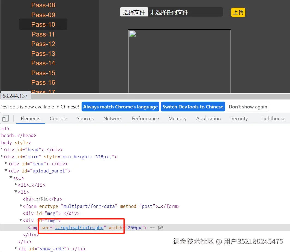
Task: Switch to the Memory tab
Action: [178, 119]
